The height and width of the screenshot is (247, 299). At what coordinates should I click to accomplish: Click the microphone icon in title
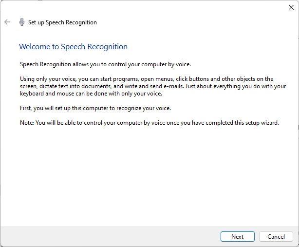click(22, 22)
